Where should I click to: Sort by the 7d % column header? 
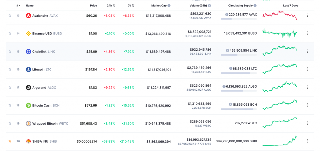pos(131,6)
